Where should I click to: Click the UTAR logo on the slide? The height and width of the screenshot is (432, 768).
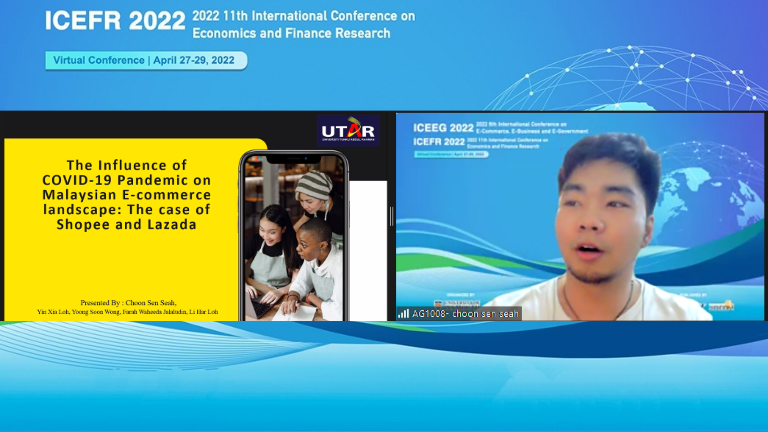pos(348,130)
